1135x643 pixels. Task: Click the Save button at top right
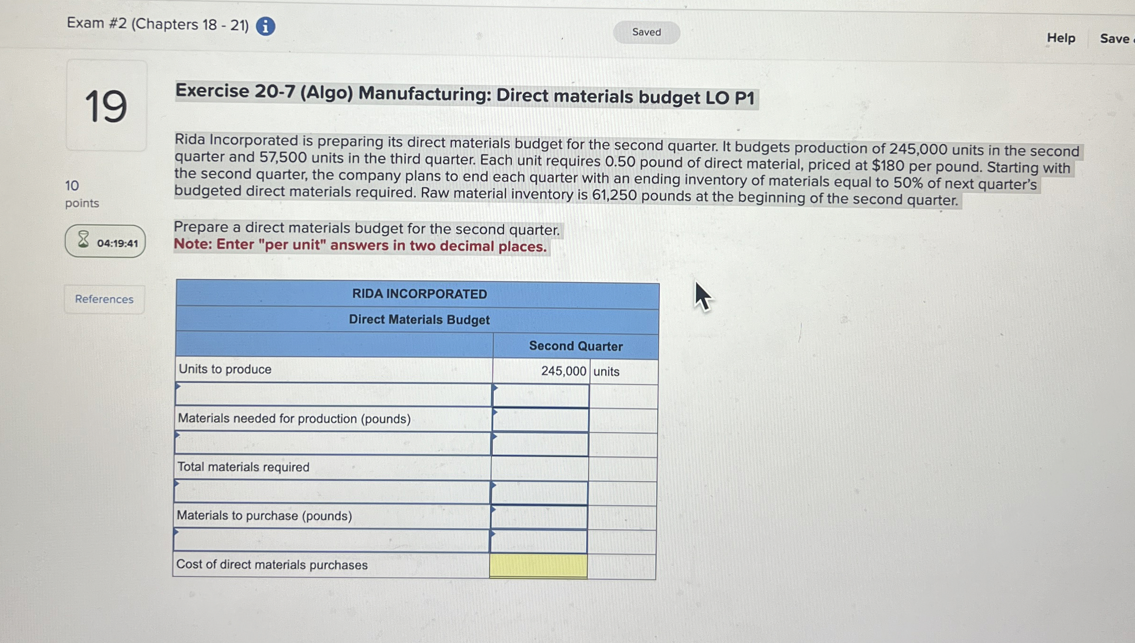tap(1115, 38)
